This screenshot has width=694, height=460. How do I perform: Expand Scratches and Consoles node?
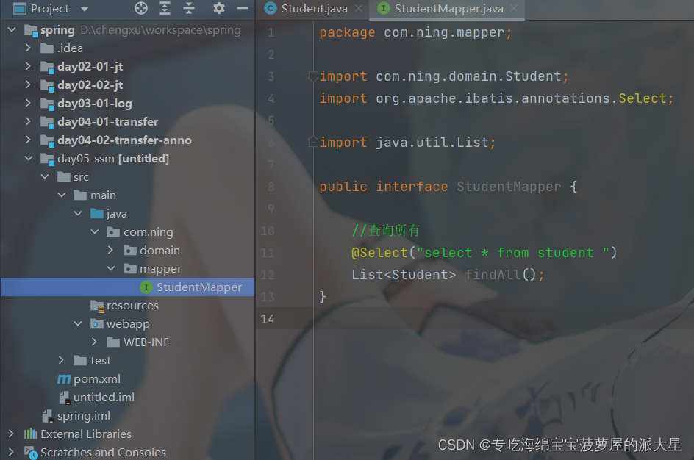pos(12,452)
